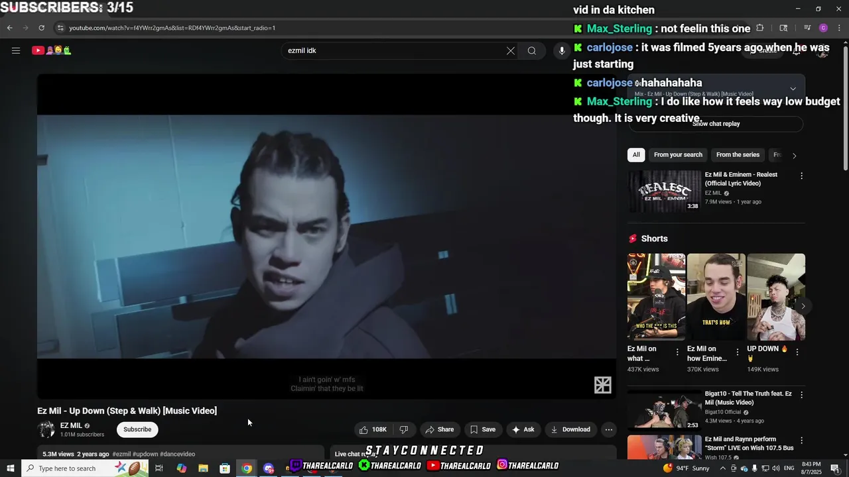
Task: Open the EZ MIL channel avatar
Action: (x=46, y=429)
